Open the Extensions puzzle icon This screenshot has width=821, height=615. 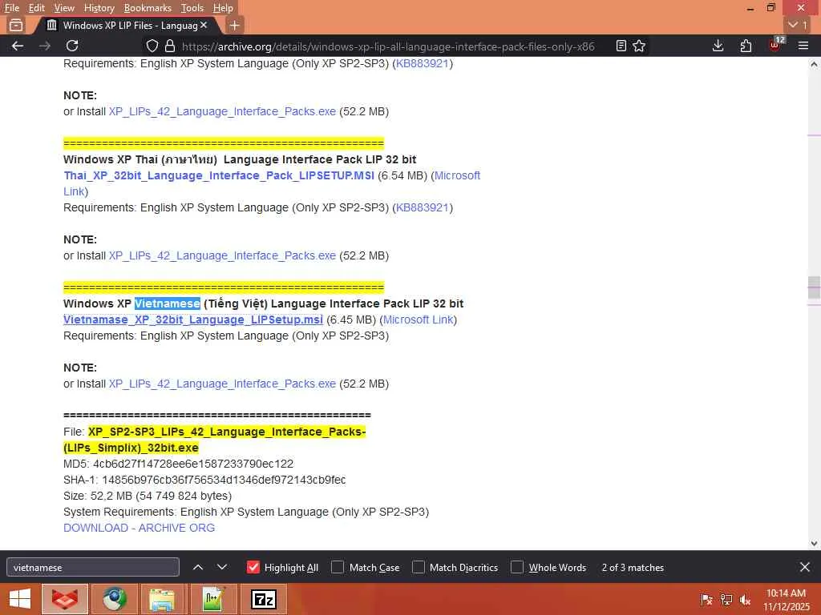point(746,46)
